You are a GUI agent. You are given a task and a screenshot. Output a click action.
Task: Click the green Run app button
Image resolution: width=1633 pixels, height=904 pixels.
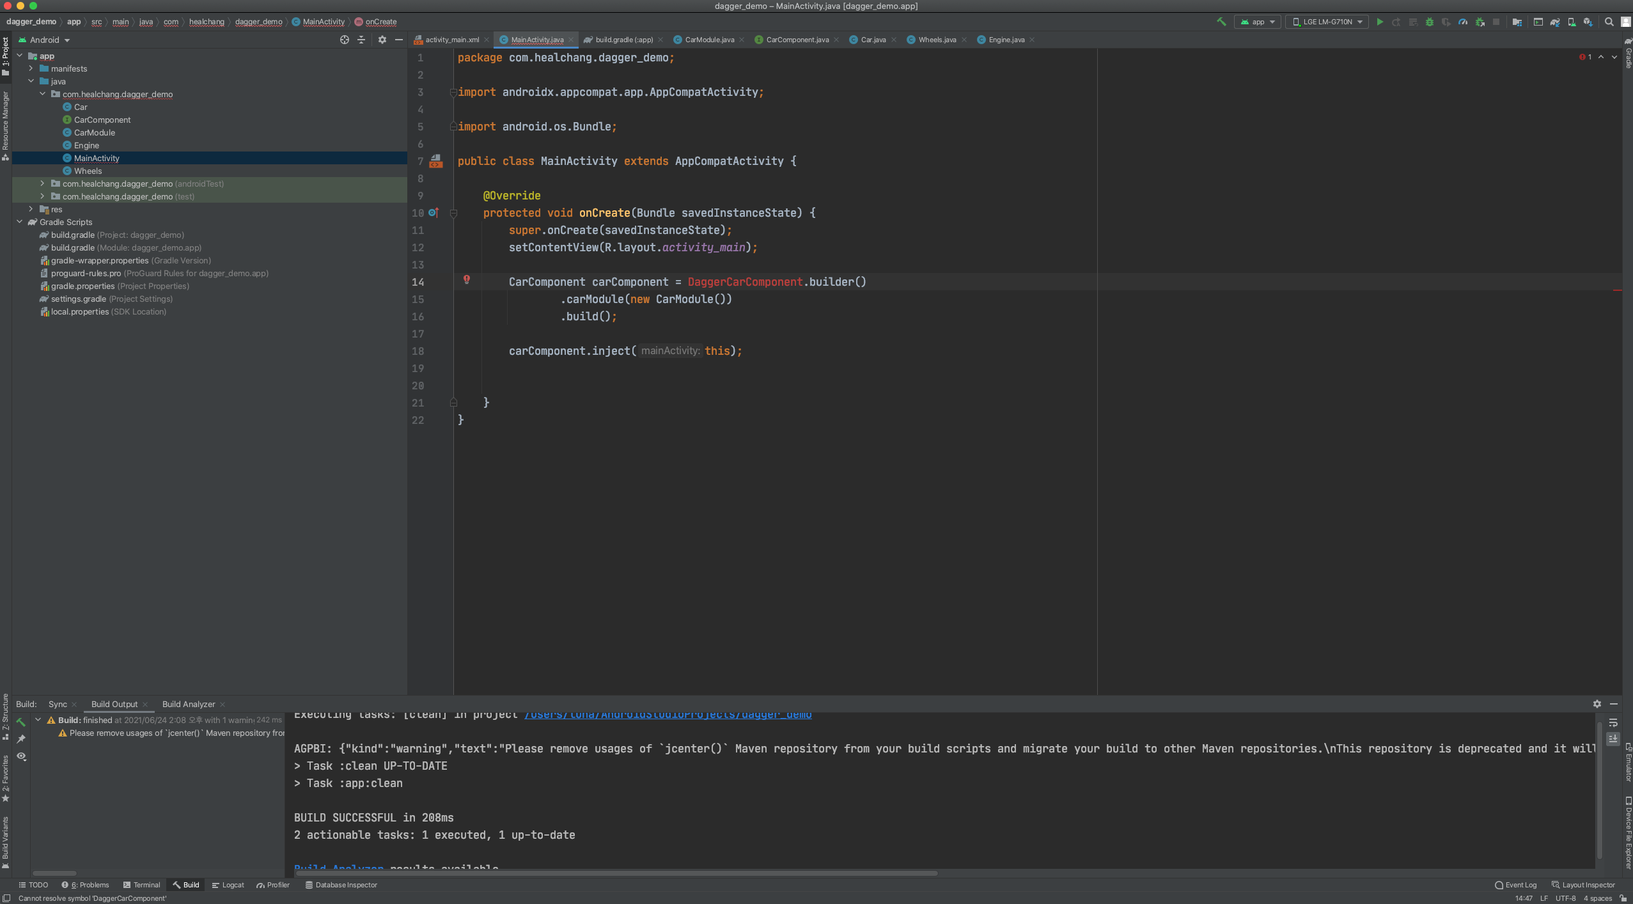click(1380, 22)
